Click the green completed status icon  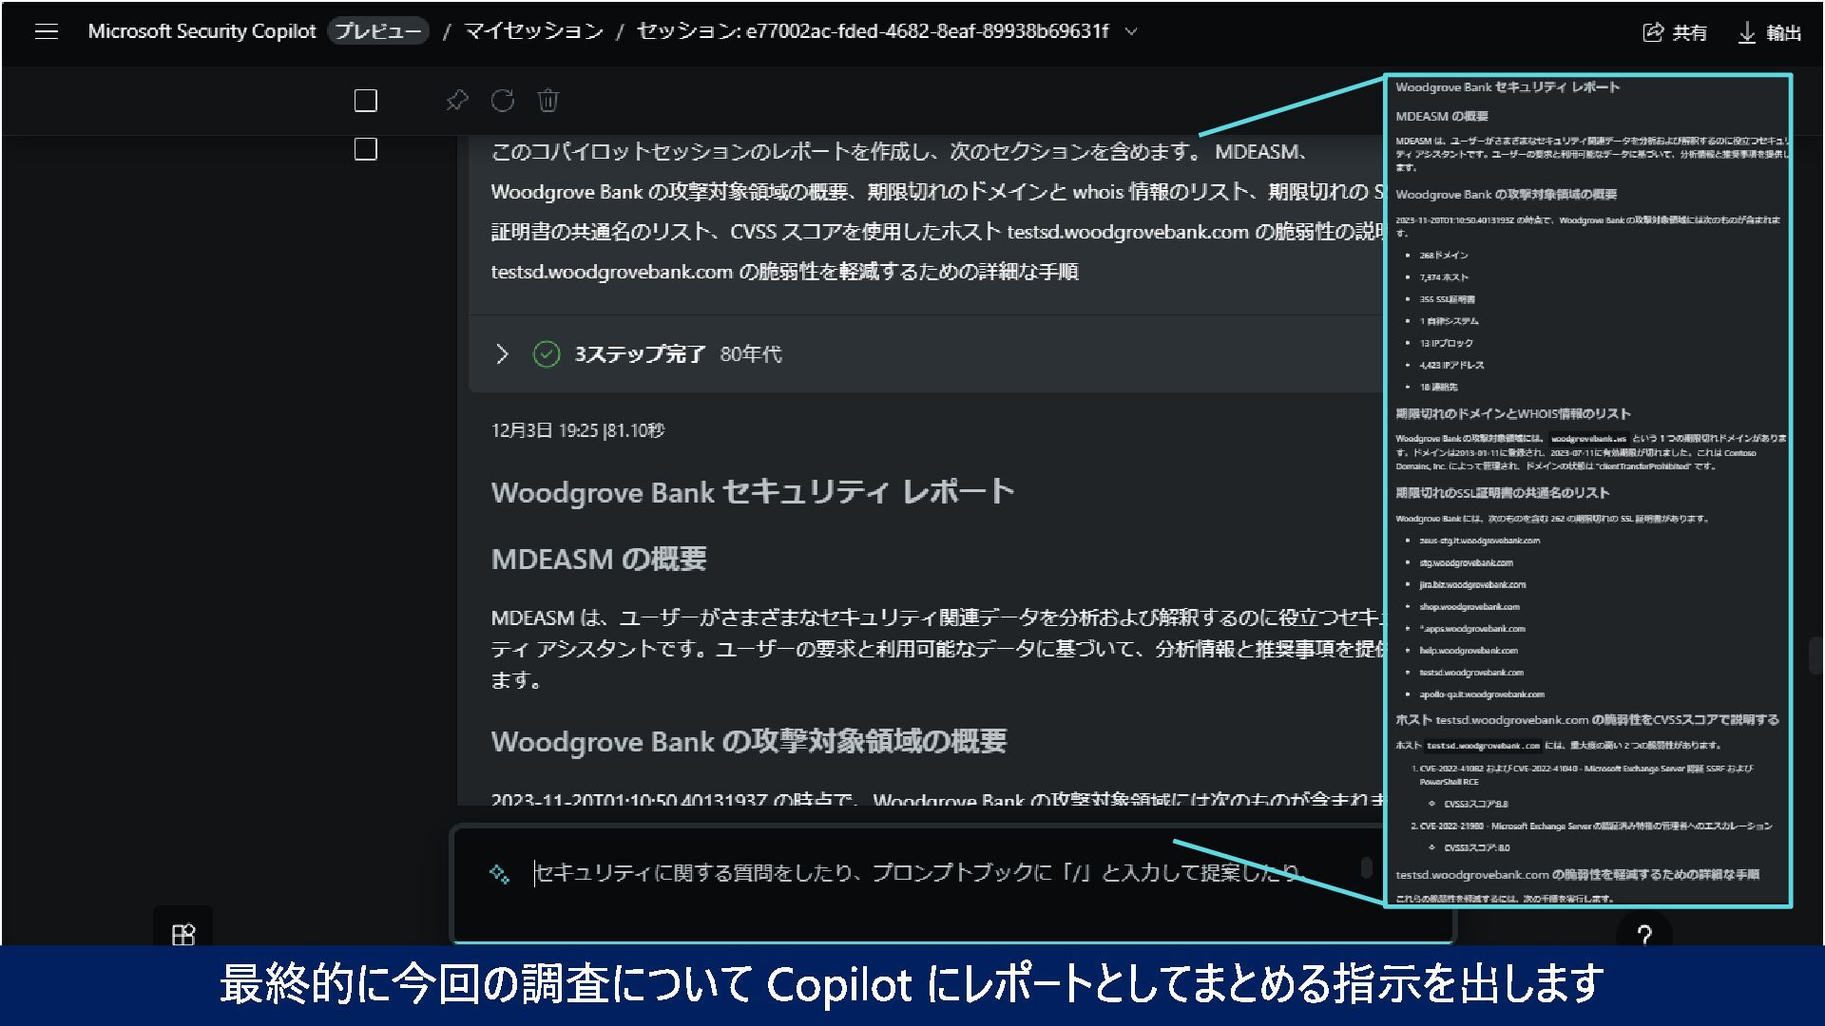click(x=547, y=354)
